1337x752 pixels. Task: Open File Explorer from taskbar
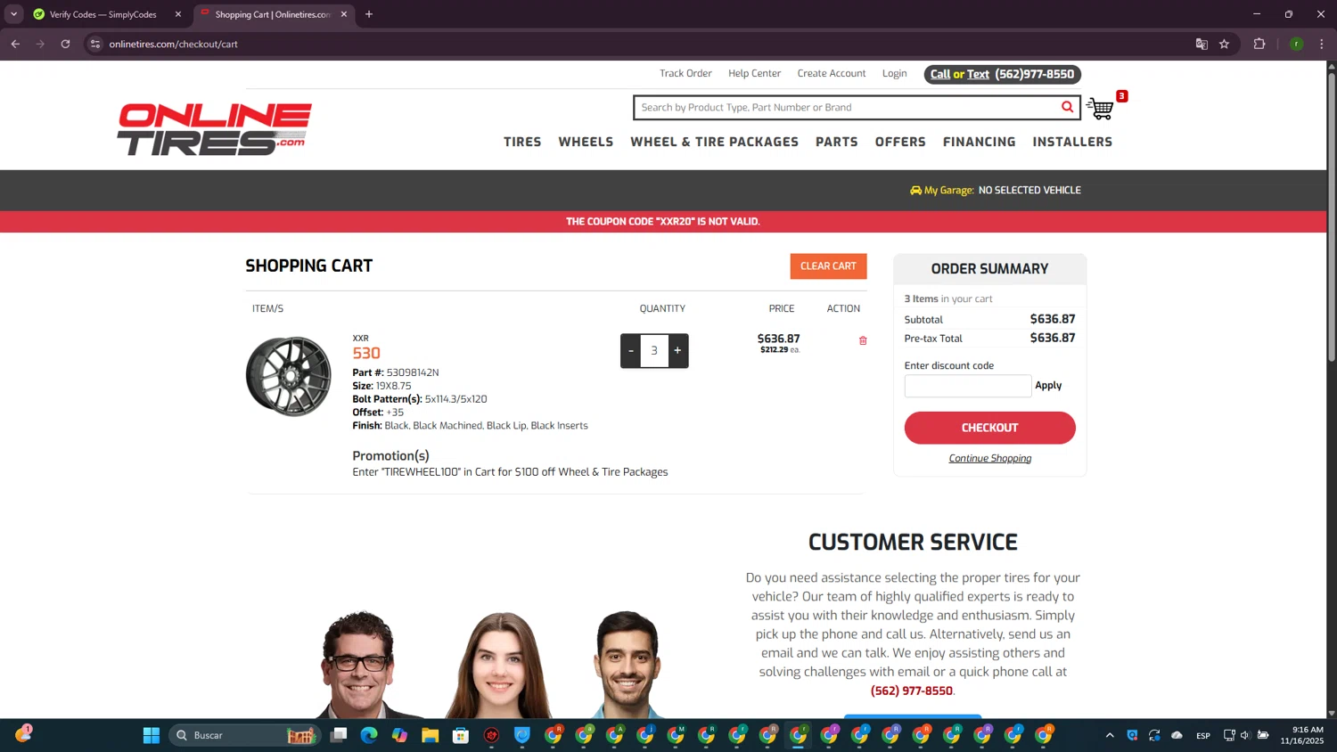(x=431, y=735)
